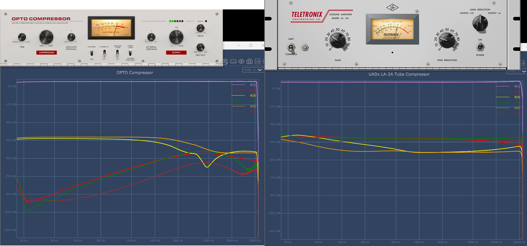The width and height of the screenshot is (527, 246).
Task: Click the orange G(5) legend line in LA-2A graph
Action: point(503,108)
